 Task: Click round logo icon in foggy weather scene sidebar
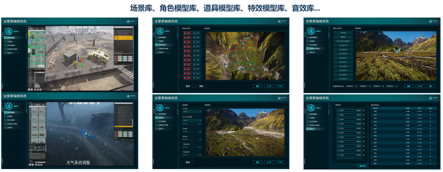pos(9,106)
